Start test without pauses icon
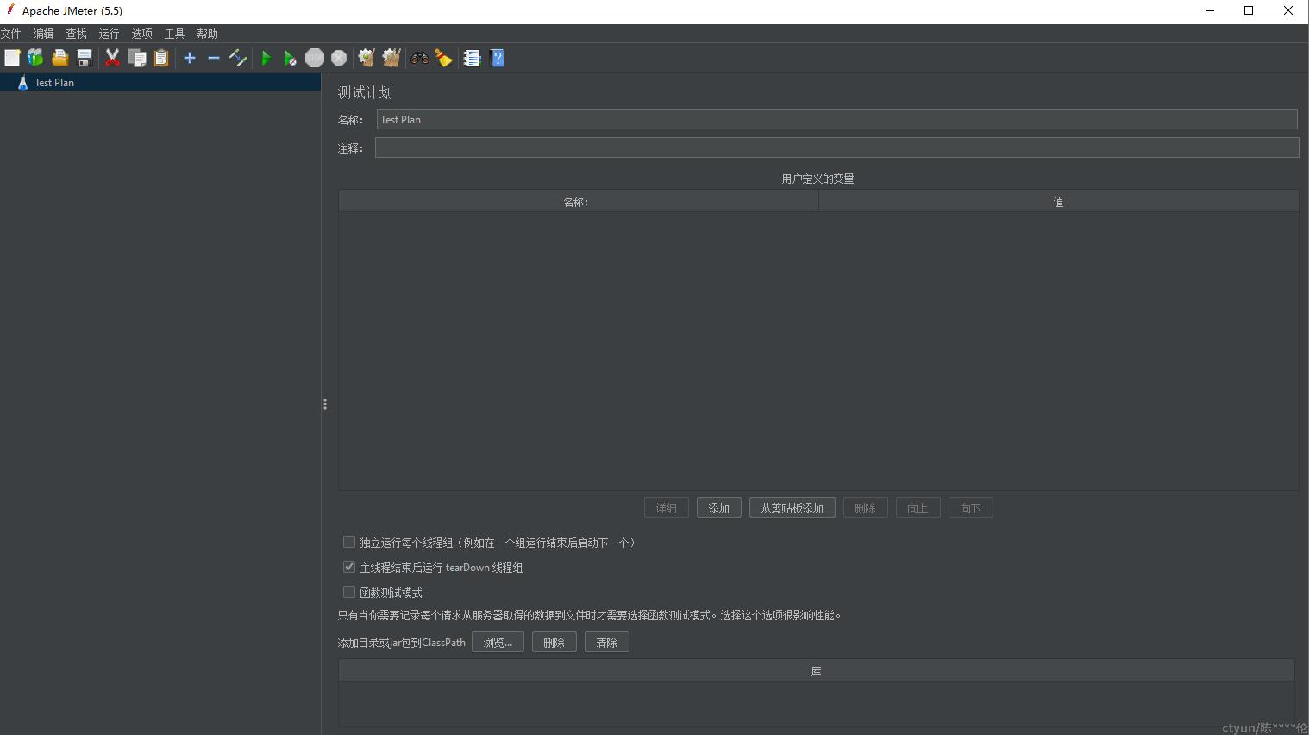The height and width of the screenshot is (735, 1309). click(x=291, y=58)
